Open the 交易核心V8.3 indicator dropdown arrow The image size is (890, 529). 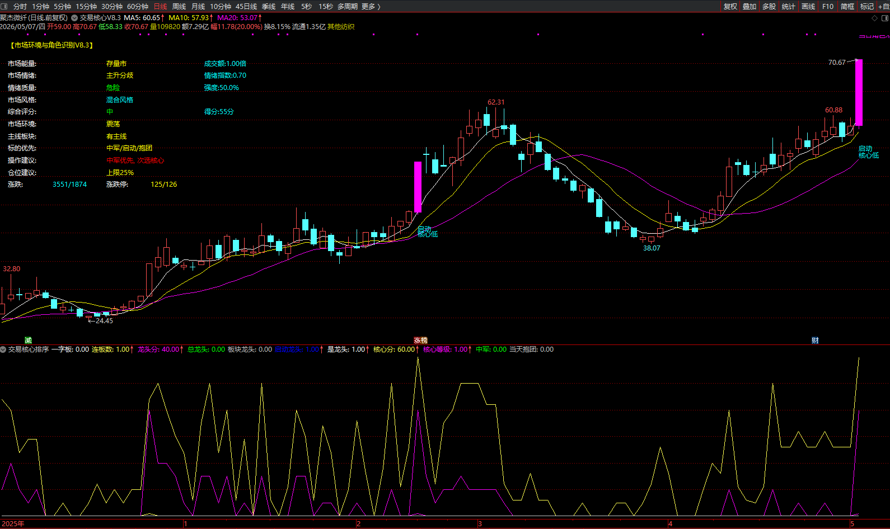point(74,18)
